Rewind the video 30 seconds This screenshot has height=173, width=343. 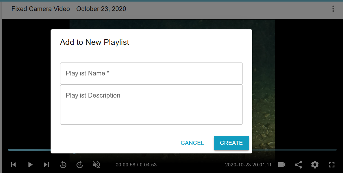(x=63, y=165)
